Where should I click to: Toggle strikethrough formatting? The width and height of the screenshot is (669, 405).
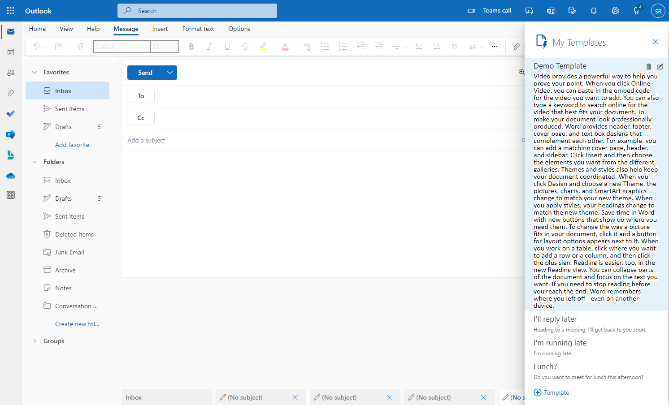245,47
